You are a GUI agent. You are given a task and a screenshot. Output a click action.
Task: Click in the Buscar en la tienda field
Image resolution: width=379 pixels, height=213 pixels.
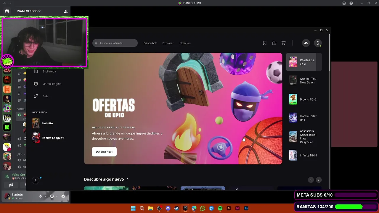coord(115,43)
